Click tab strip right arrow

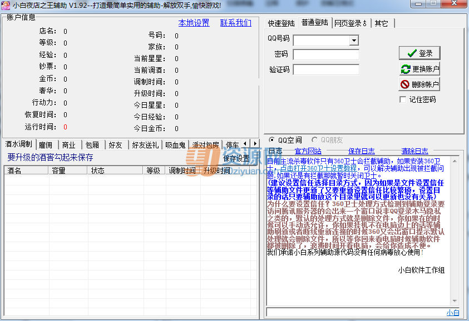coord(255,144)
